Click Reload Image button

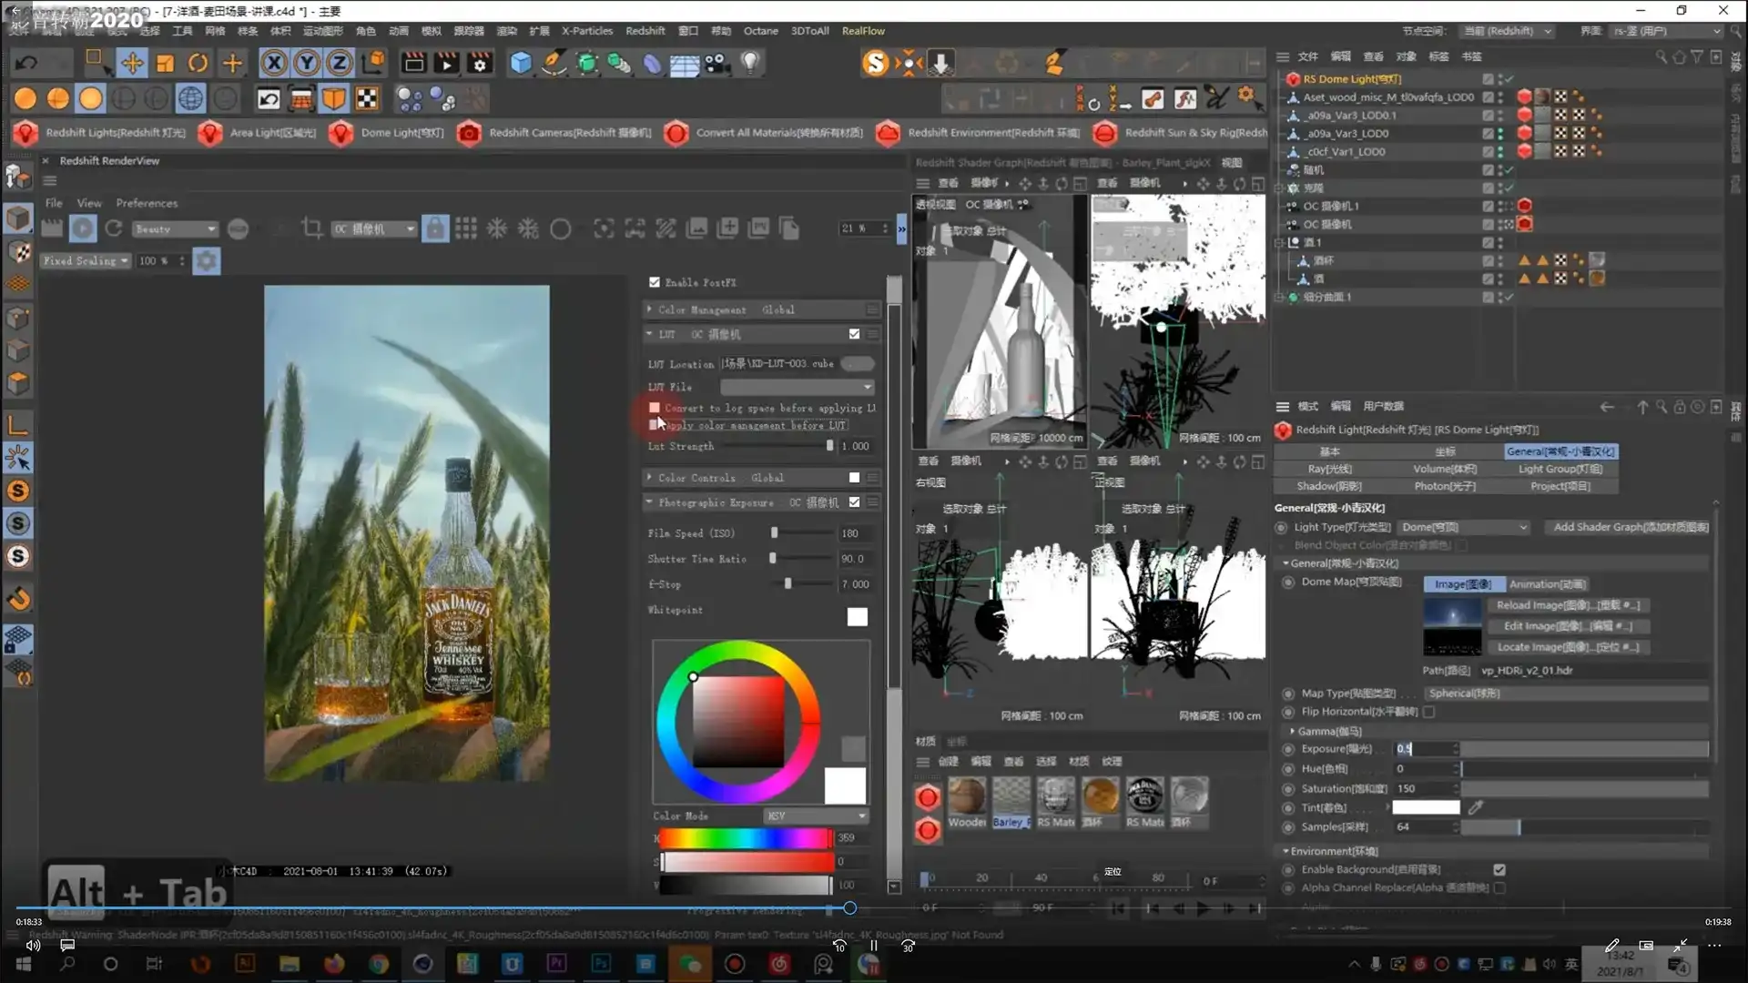tap(1567, 605)
